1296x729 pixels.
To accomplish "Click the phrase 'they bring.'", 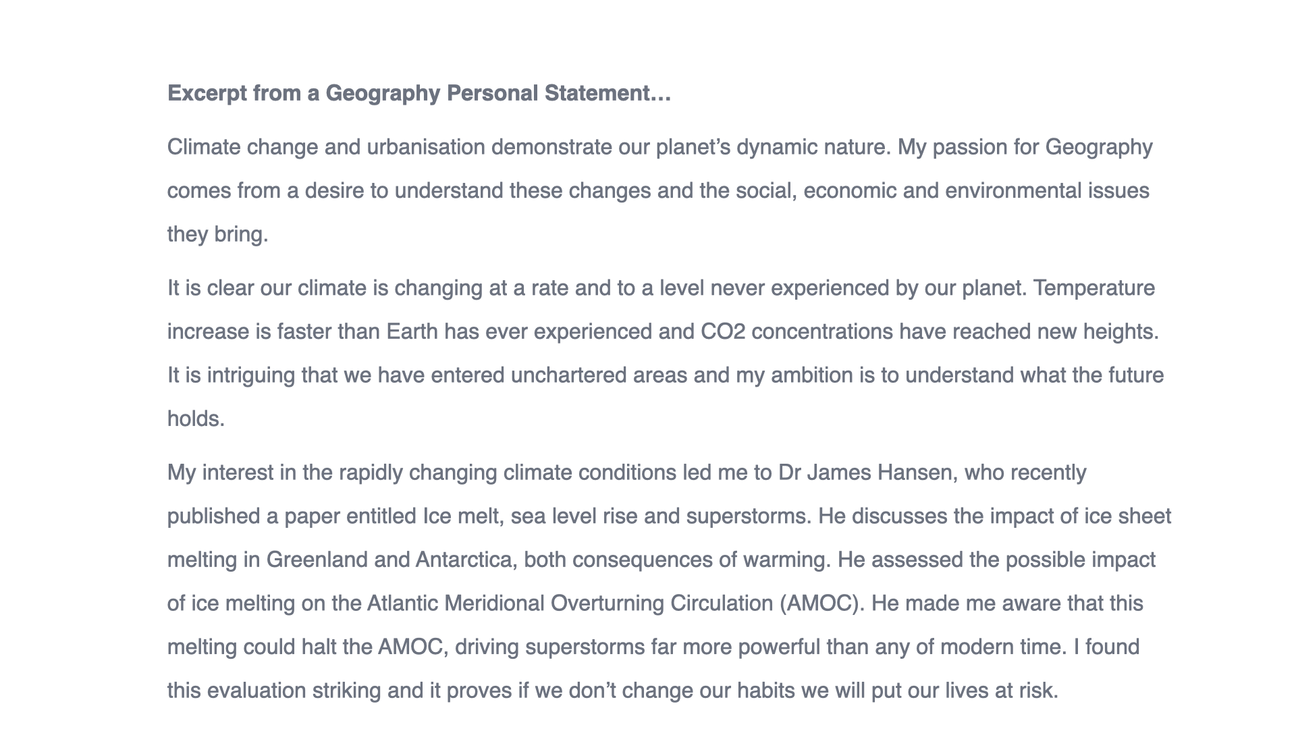I will point(218,235).
